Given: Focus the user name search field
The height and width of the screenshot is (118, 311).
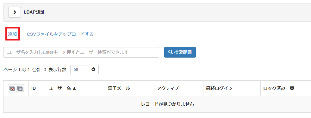Looking at the screenshot, I should [81, 52].
